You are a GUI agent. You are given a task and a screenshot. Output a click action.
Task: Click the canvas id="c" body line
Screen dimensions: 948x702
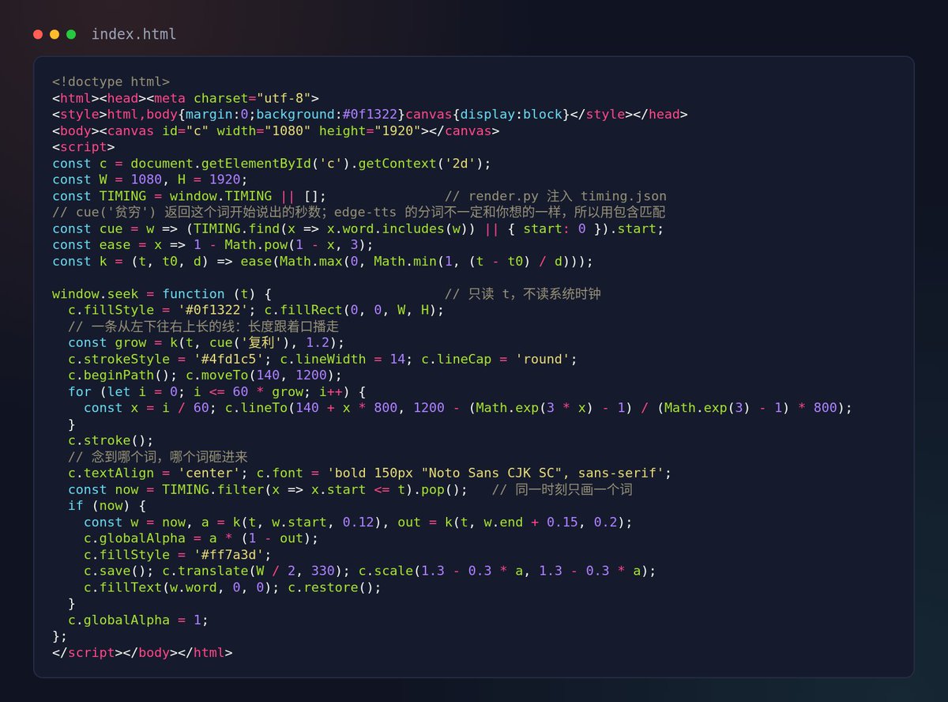point(276,130)
